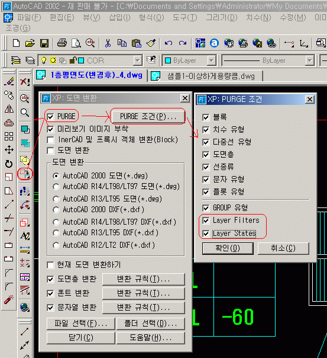The height and width of the screenshot is (358, 327).
Task: Toggle the 폰트 변환 checkbox
Action: tap(50, 293)
